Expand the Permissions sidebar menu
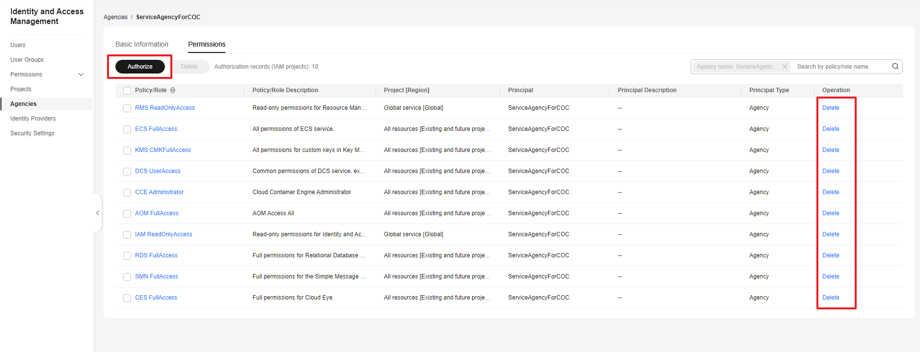The height and width of the screenshot is (352, 920). 81,75
